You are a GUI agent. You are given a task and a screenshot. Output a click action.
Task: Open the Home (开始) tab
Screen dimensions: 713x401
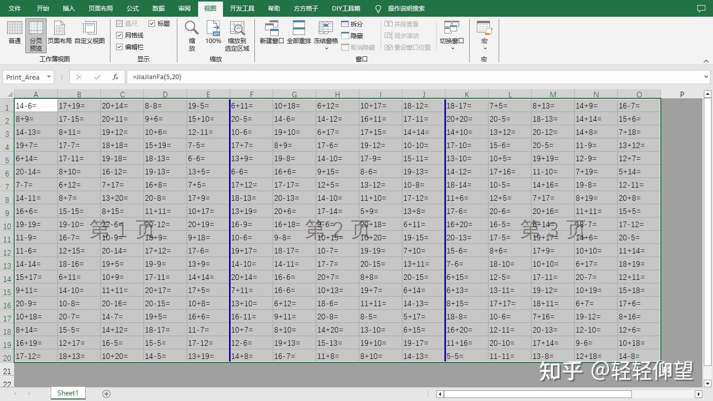coord(43,9)
